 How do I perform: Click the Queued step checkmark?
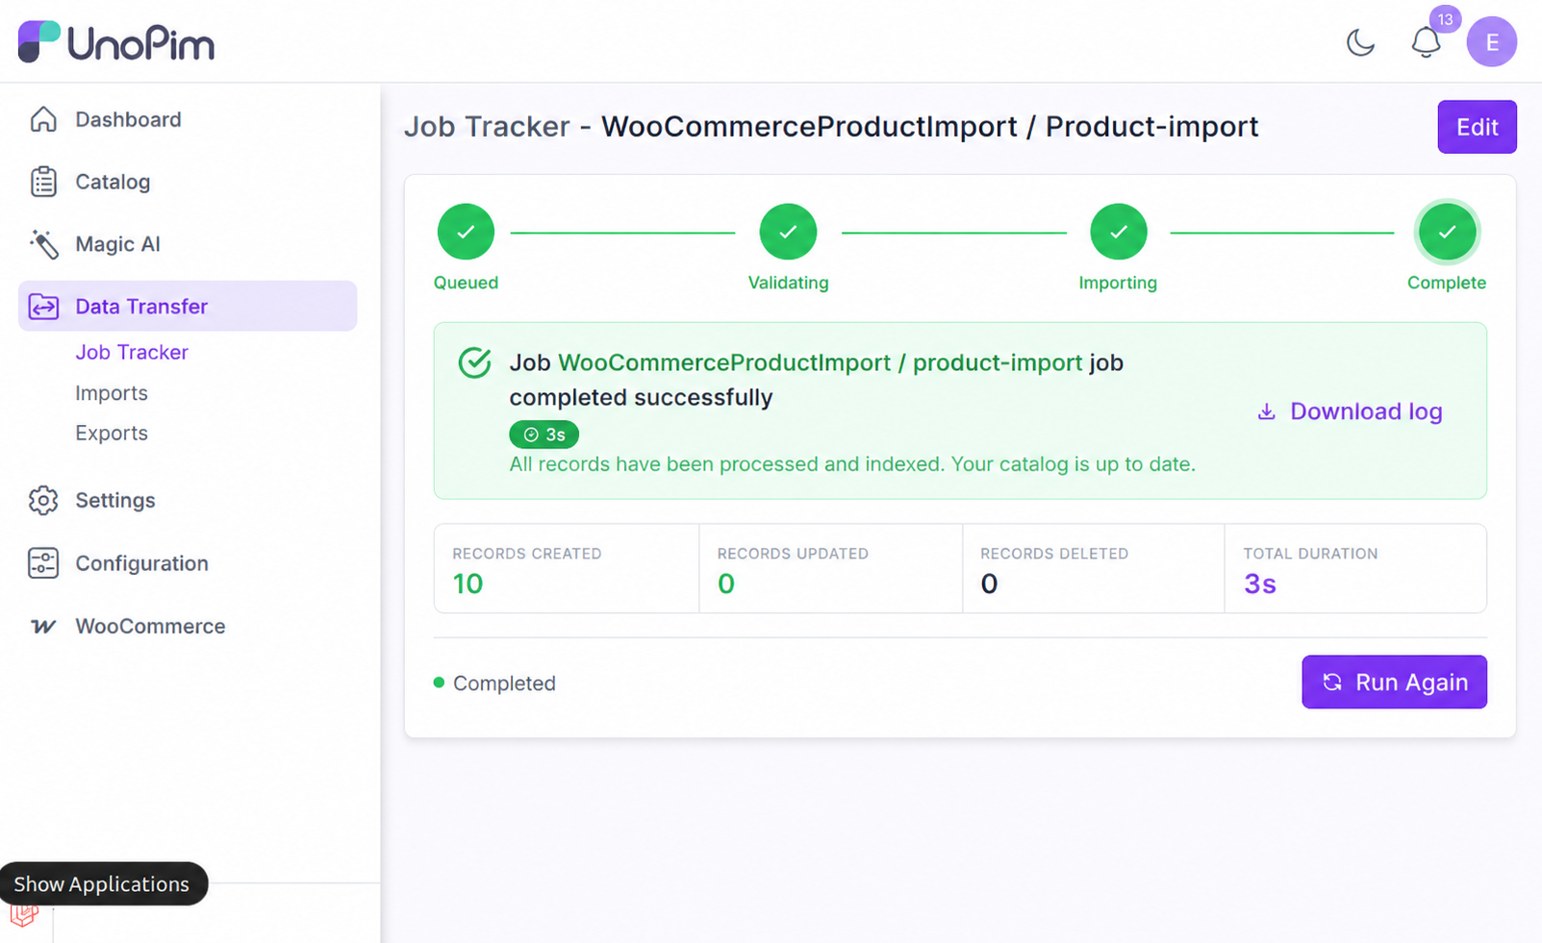click(x=466, y=232)
